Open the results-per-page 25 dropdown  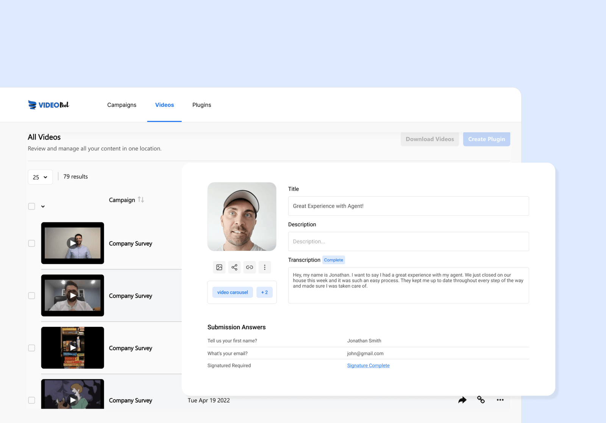point(40,177)
